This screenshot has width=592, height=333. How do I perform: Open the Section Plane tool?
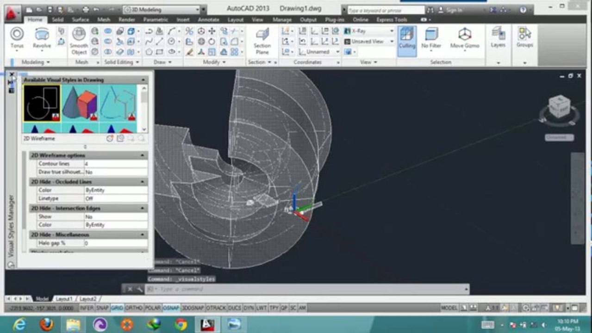point(262,41)
